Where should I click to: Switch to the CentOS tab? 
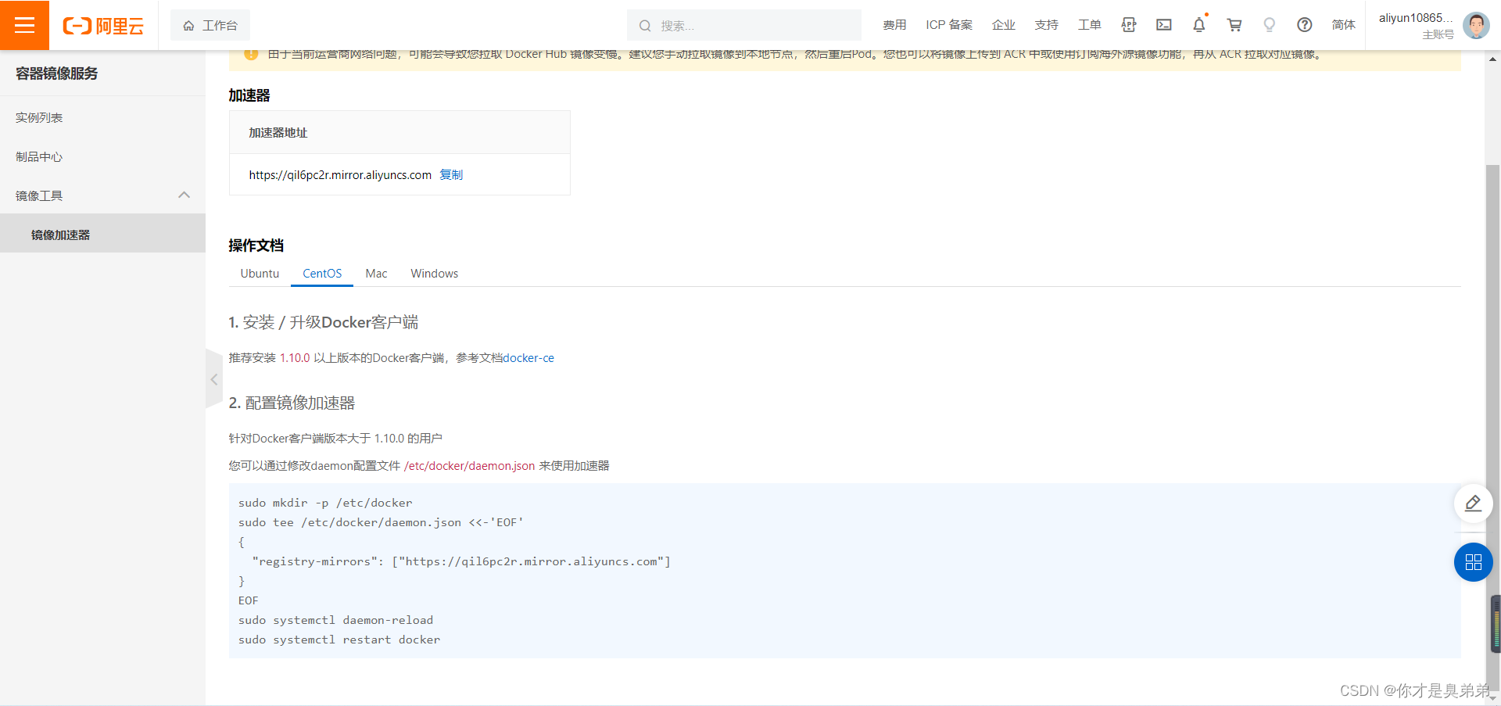point(322,274)
